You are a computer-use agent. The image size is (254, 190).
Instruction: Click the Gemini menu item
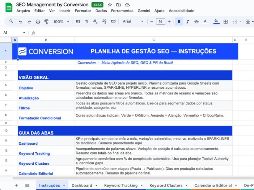[x=144, y=10]
